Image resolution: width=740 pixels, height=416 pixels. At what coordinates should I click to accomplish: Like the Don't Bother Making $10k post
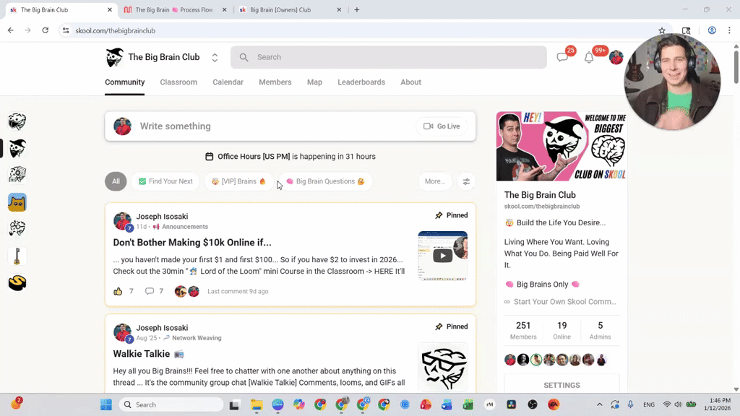[x=118, y=292]
